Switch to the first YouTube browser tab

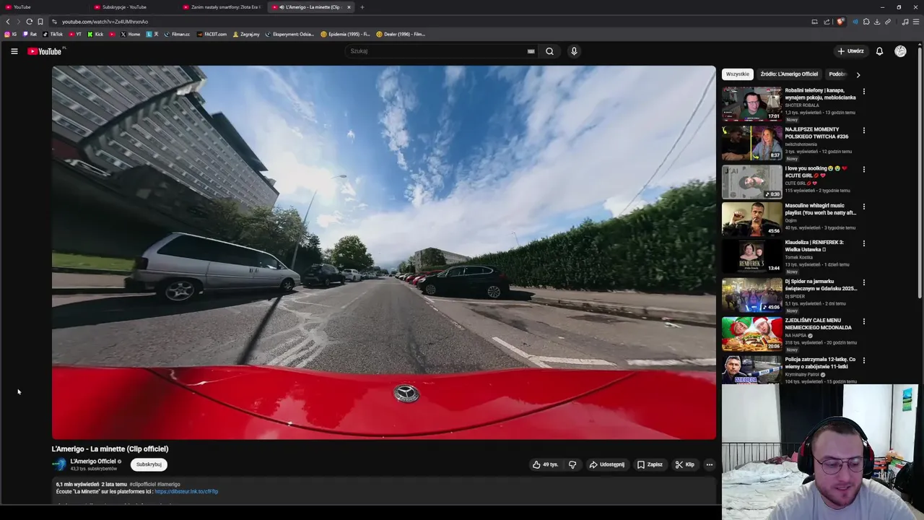(43, 7)
